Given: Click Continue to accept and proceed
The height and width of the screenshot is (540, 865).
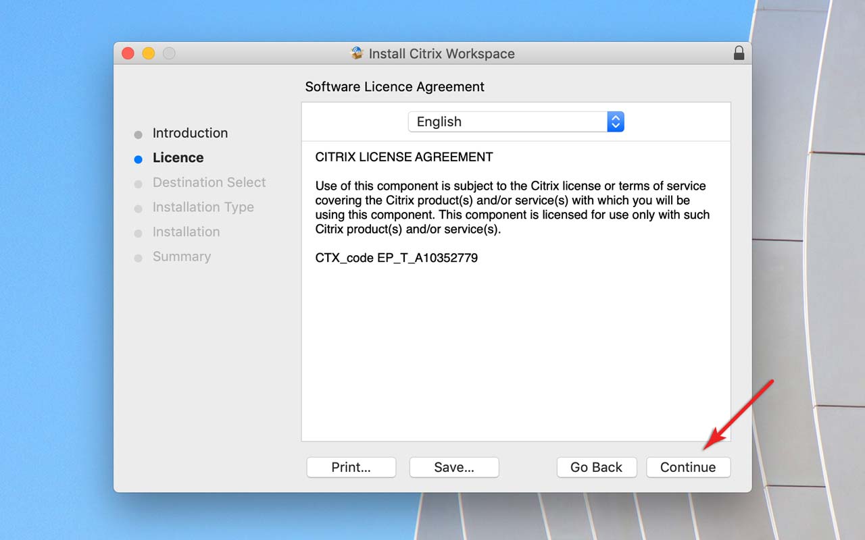Looking at the screenshot, I should tap(687, 467).
